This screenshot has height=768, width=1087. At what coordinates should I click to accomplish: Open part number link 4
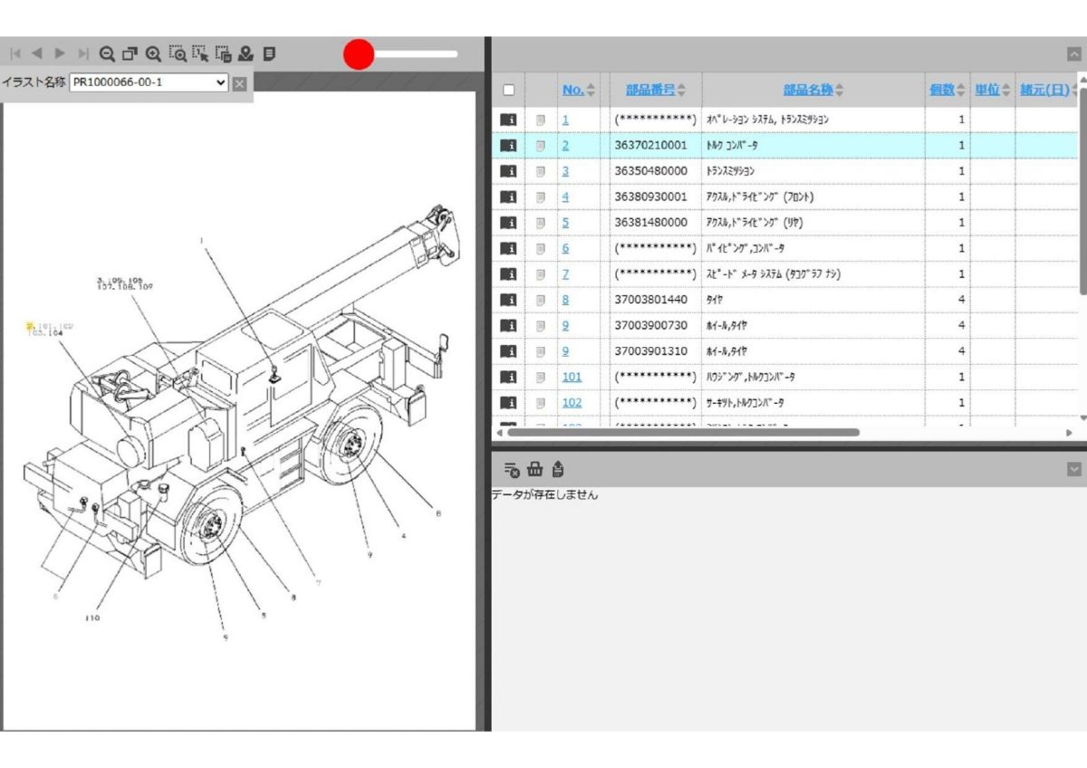point(565,197)
